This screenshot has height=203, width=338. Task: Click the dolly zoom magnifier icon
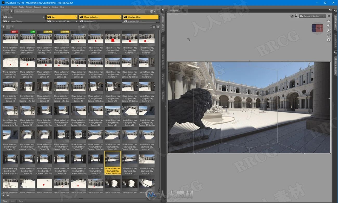(329, 30)
